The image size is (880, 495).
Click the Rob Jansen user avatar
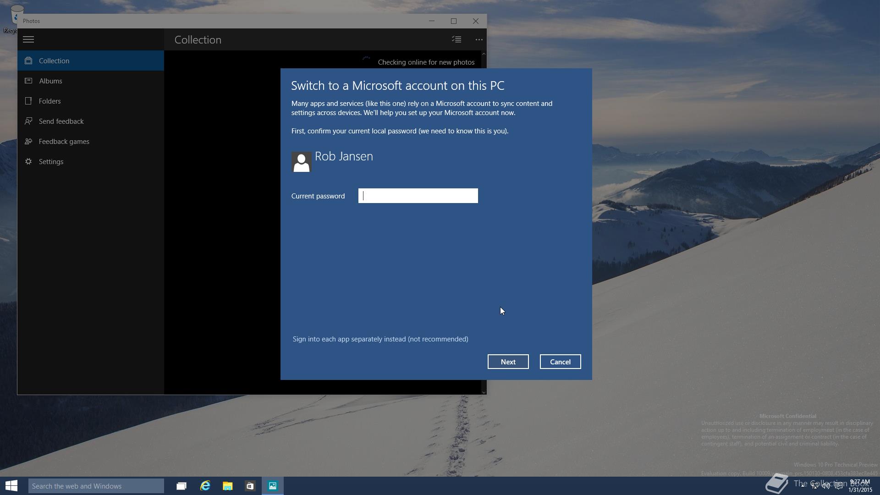tap(301, 162)
